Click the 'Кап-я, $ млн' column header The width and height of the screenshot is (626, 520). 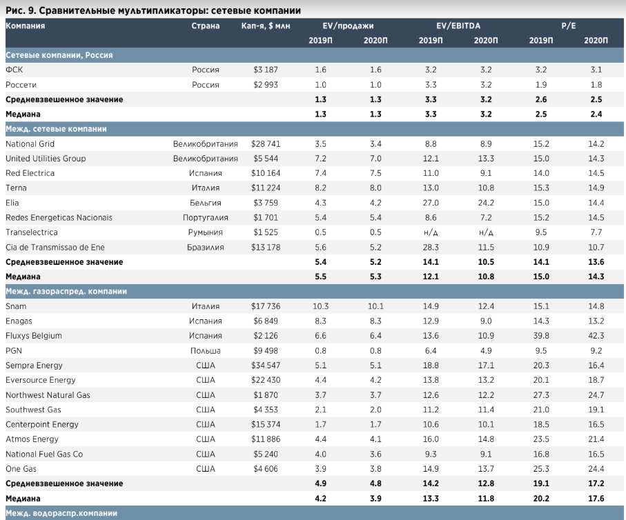coord(266,26)
